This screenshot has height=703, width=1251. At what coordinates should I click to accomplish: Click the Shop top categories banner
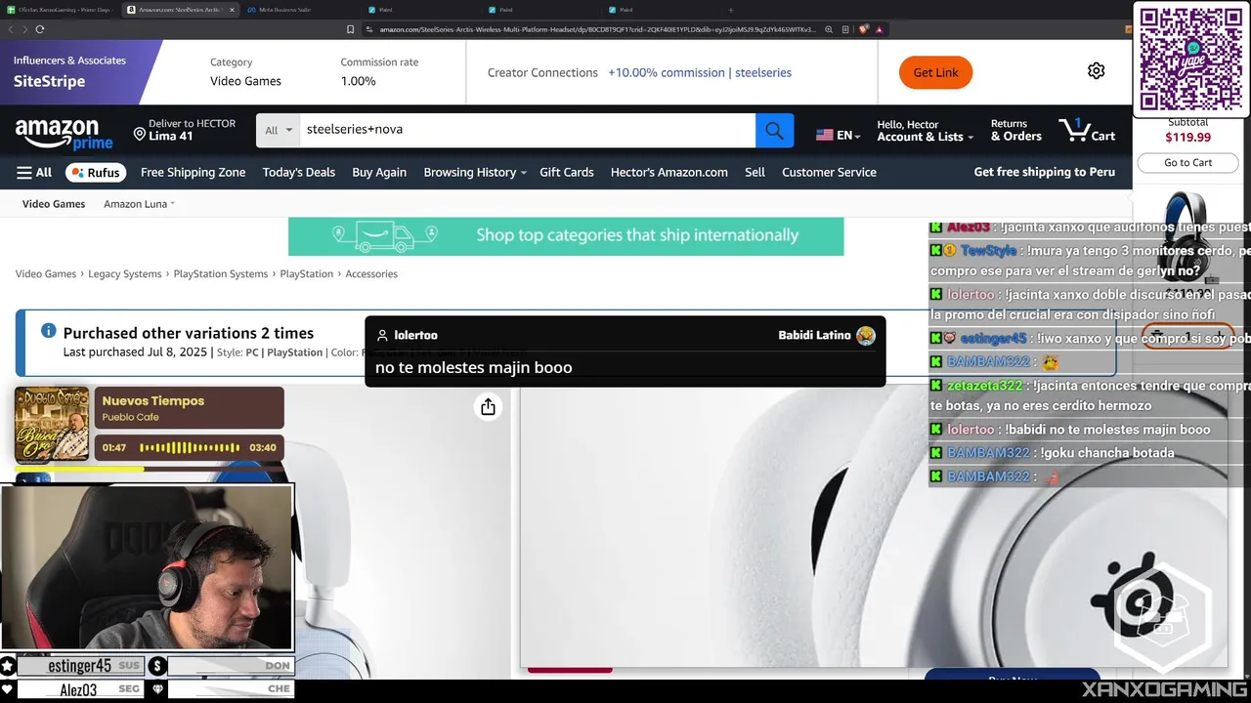click(566, 235)
